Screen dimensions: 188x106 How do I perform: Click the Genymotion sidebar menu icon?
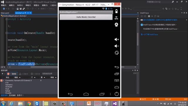click(117, 80)
